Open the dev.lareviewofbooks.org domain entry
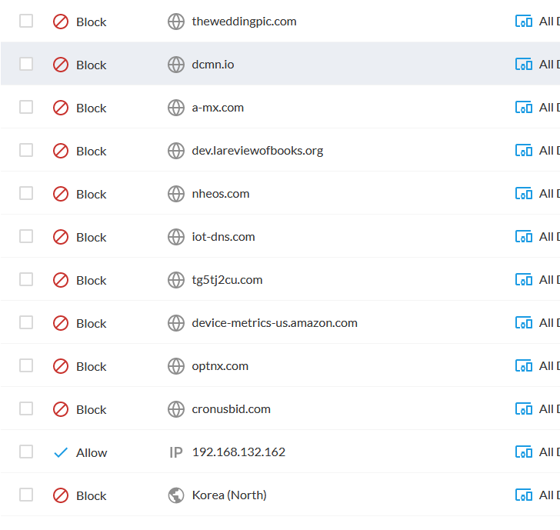560x530 pixels. coord(257,151)
